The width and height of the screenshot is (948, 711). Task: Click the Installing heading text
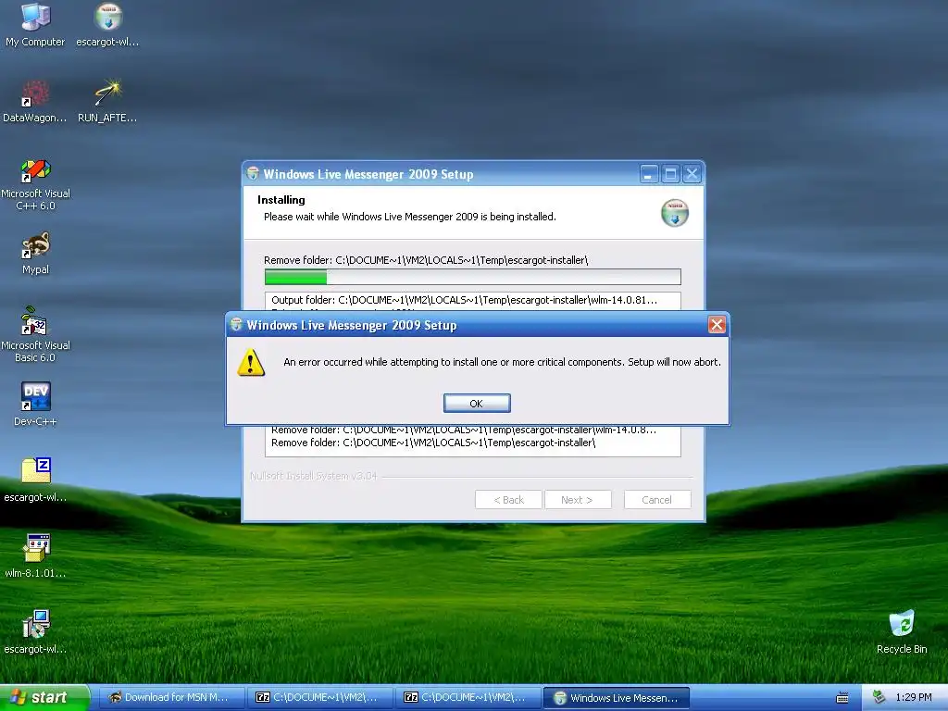coord(281,200)
